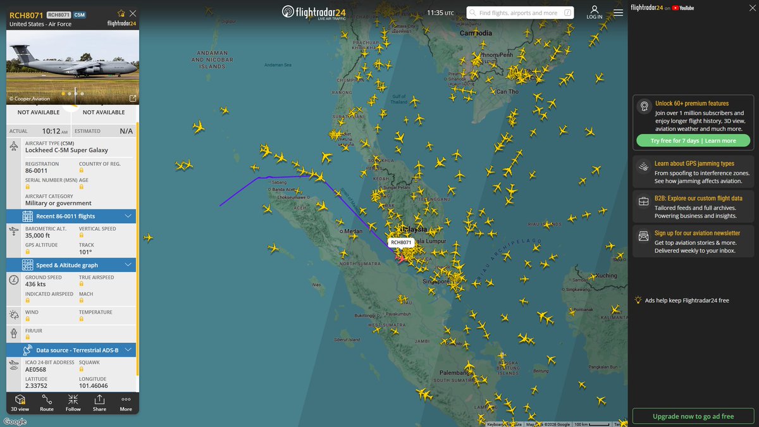Click ICAO address AE0568

35,369
